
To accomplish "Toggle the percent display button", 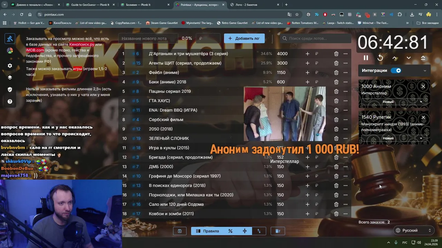I will pyautogui.click(x=230, y=231).
